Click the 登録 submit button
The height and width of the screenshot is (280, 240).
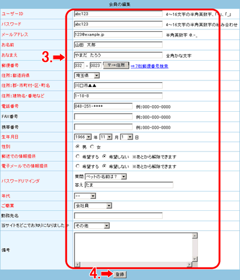[x=120, y=275]
